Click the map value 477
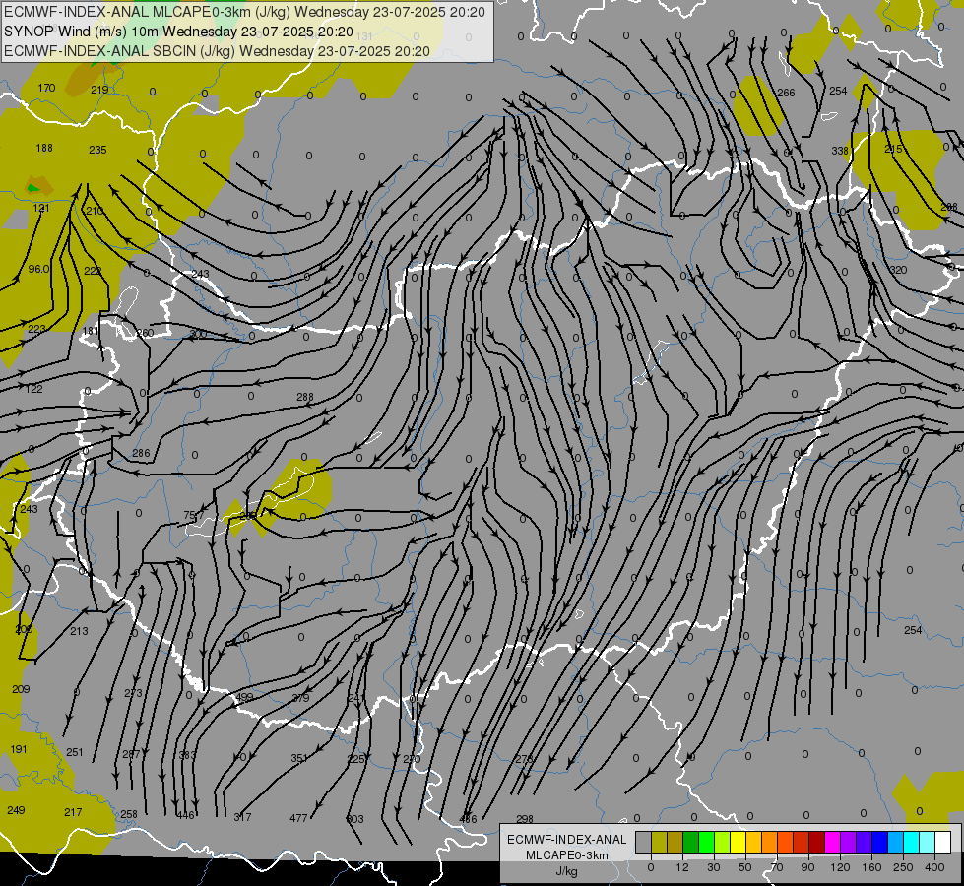This screenshot has height=886, width=964. point(298,818)
